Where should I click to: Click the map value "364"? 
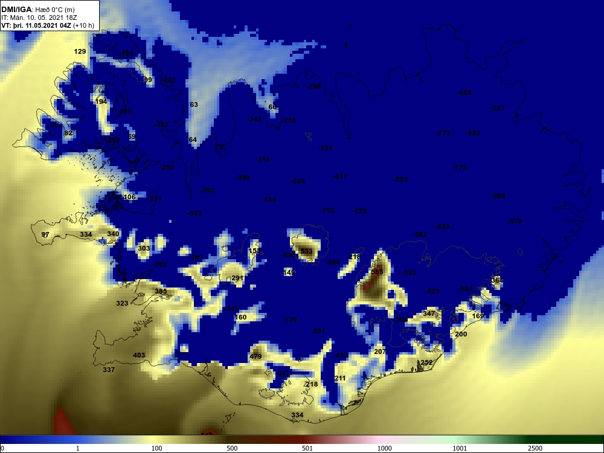[497, 280]
